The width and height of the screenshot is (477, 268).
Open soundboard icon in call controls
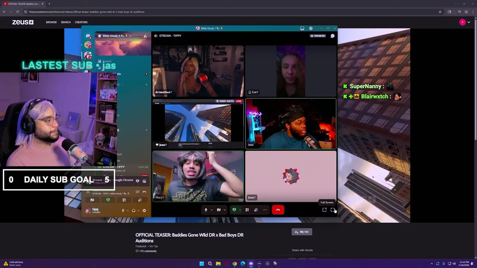256,210
